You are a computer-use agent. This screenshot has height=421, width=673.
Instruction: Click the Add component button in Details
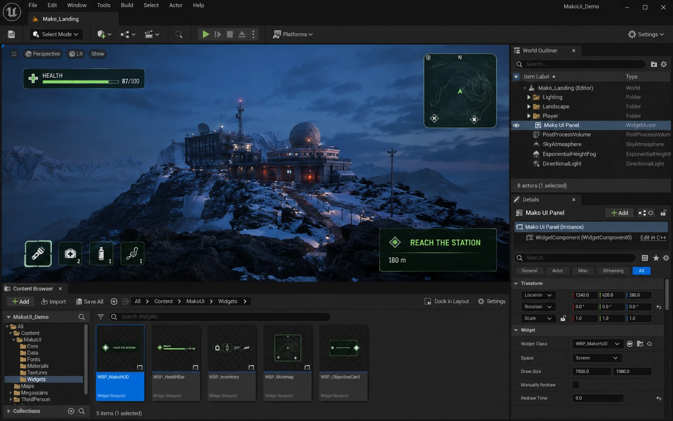[619, 213]
